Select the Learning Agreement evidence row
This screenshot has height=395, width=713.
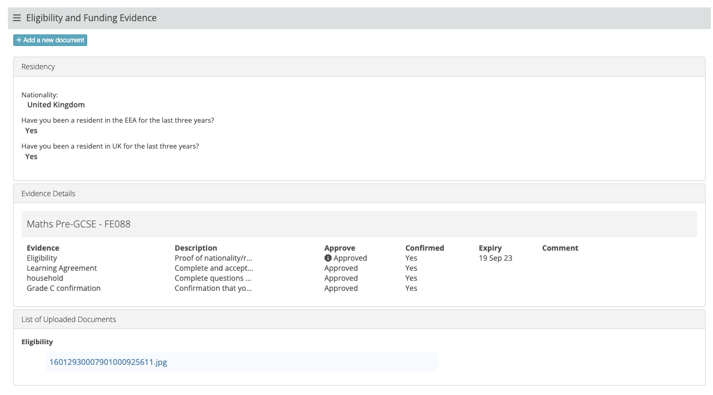62,268
